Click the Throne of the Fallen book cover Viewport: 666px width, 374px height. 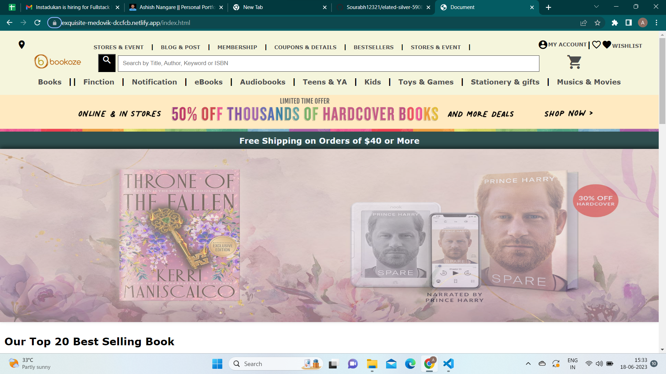pos(179,235)
